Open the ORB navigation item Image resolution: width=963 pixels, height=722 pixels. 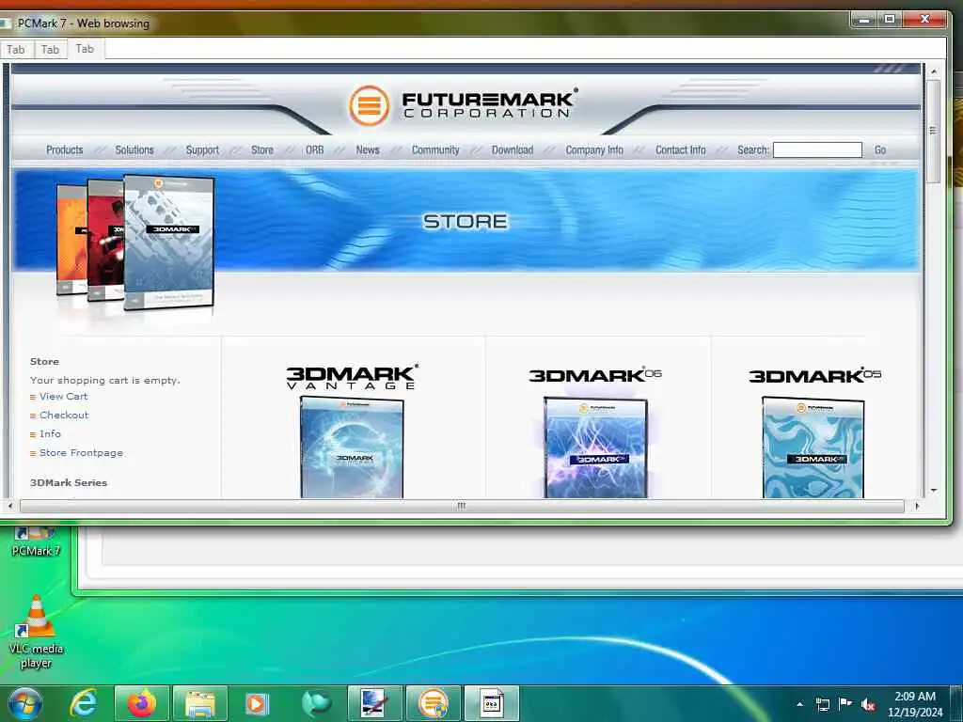314,149
